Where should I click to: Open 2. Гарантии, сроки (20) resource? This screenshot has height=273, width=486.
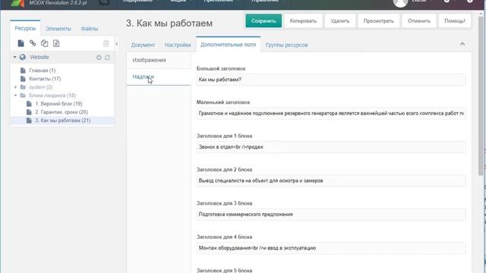tap(62, 112)
